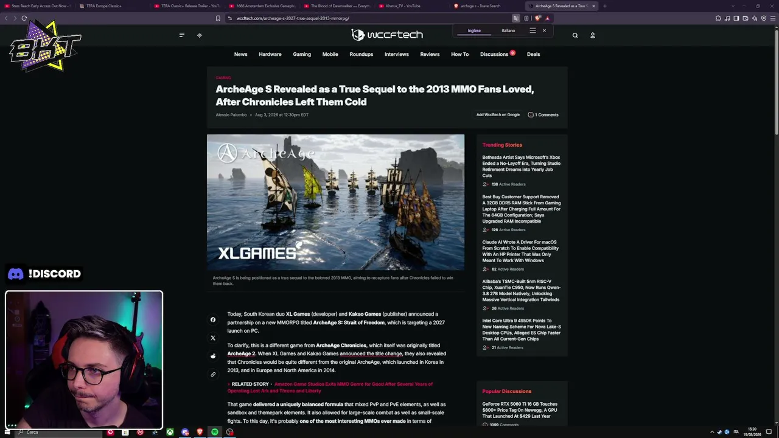Image resolution: width=779 pixels, height=438 pixels.
Task: Bookmark this page with the bookmark icon
Action: click(218, 18)
